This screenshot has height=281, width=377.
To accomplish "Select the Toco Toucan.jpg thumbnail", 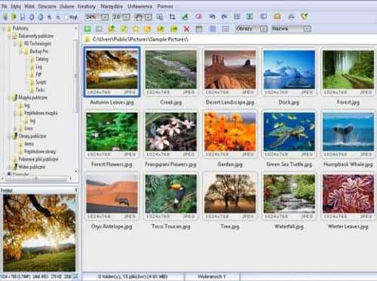I will pyautogui.click(x=171, y=197).
